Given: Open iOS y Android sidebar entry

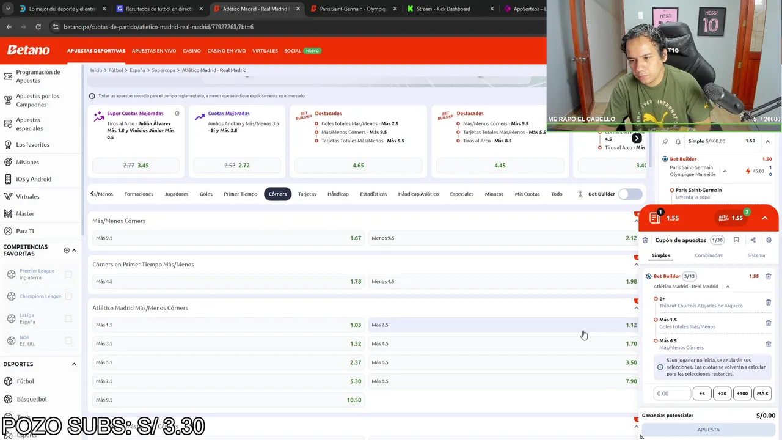Looking at the screenshot, I should [x=34, y=179].
